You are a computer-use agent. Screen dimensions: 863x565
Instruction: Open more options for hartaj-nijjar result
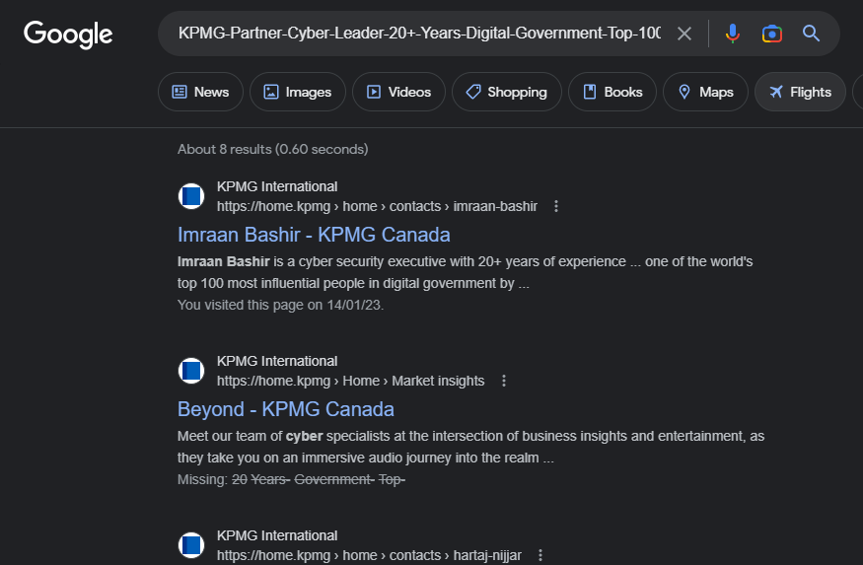[x=539, y=555]
